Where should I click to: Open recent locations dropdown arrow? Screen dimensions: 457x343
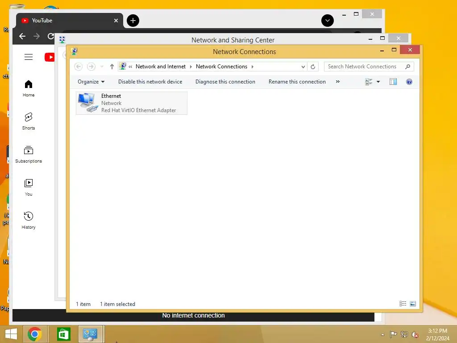coord(102,67)
